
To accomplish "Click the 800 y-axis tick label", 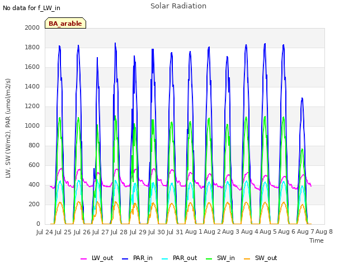I will tap(34, 146).
